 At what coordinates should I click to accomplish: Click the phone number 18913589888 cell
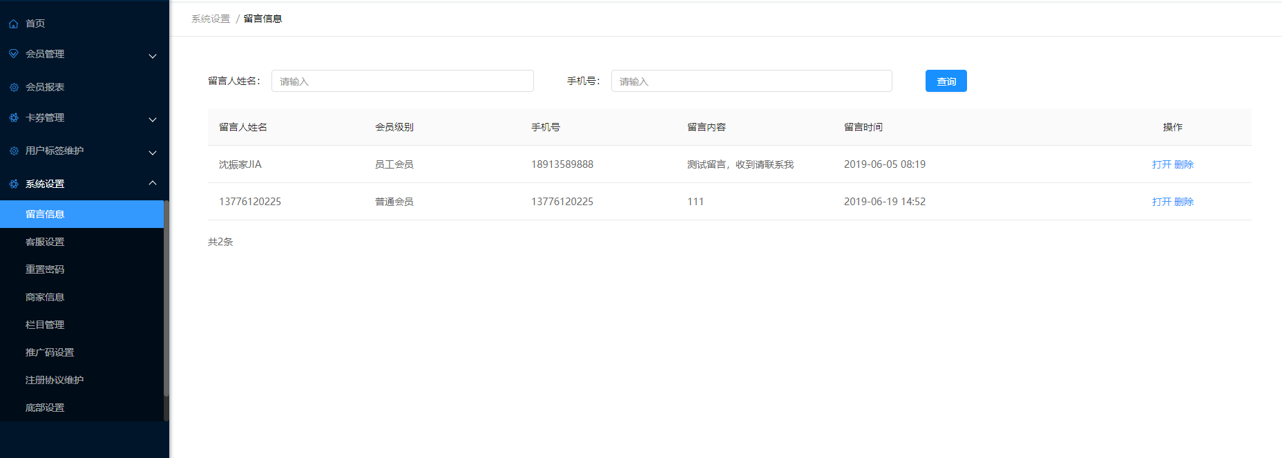[562, 164]
